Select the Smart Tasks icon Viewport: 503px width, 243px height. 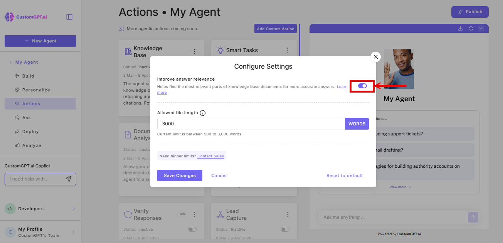220,50
